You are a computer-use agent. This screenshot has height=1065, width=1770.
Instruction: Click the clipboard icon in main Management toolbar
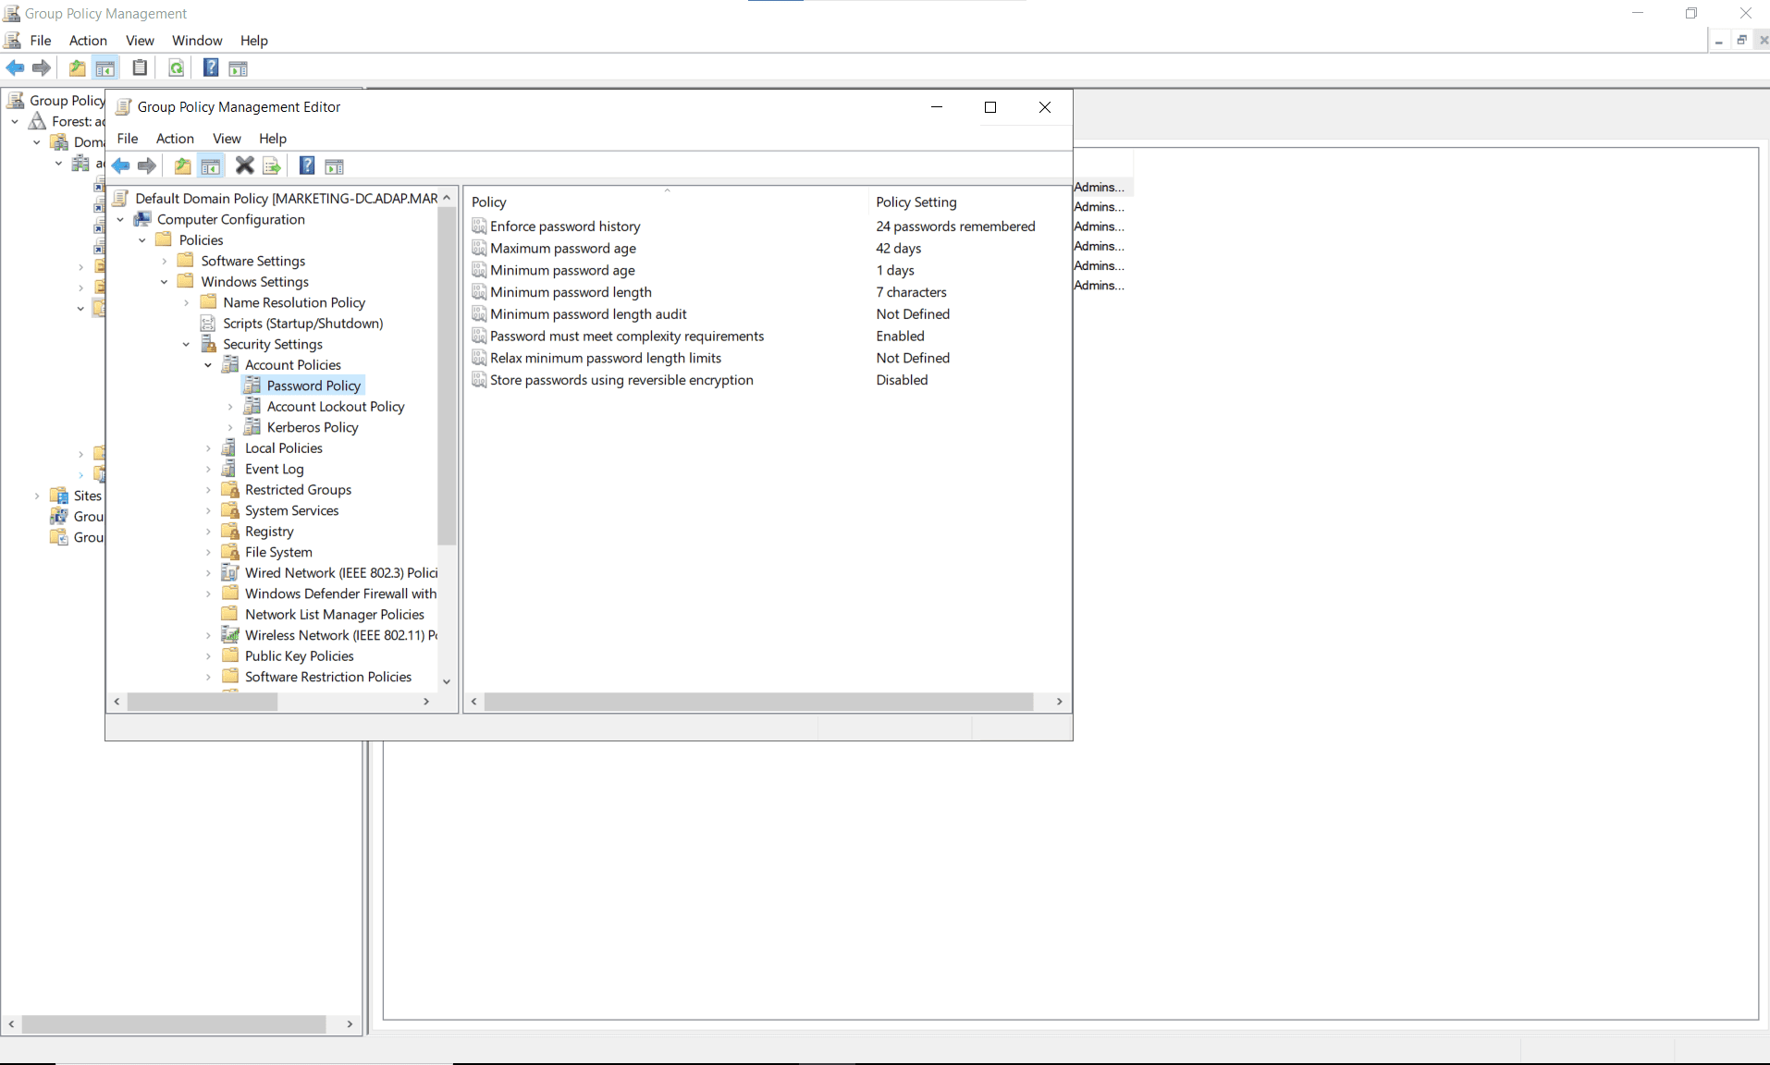[140, 67]
